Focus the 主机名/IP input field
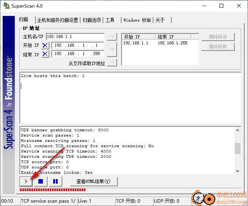Image resolution: width=248 pixels, height=206 pixels. tap(75, 37)
